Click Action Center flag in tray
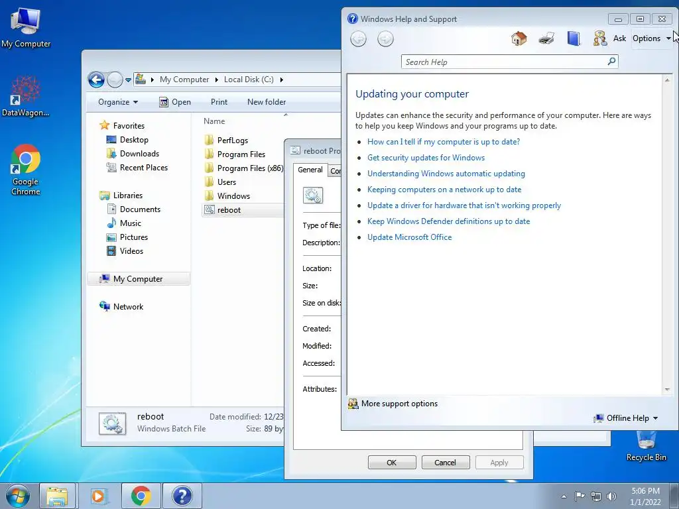Screen dimensions: 679x509 pyautogui.click(x=580, y=496)
